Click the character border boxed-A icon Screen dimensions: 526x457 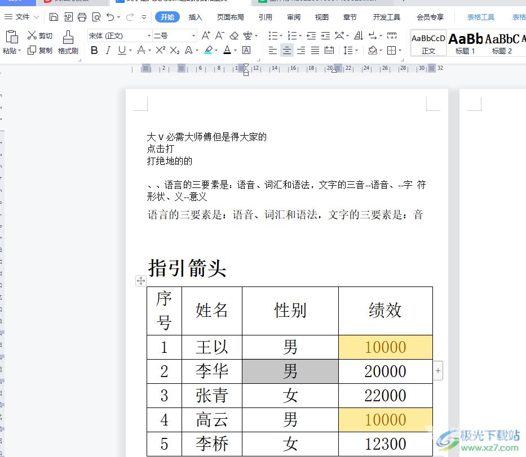click(x=246, y=50)
